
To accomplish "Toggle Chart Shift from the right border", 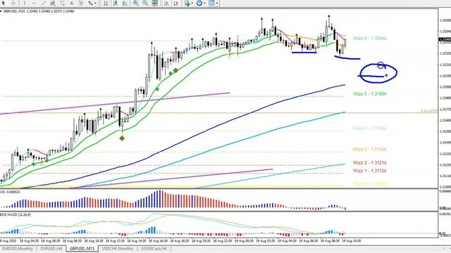I will [175, 3].
